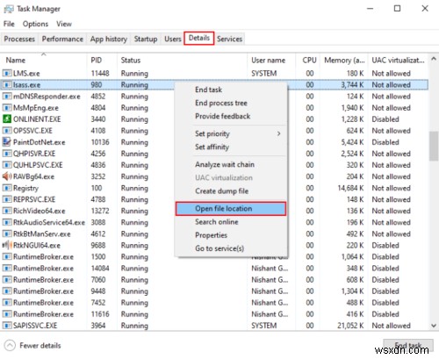Click the green ONLINENT.EXE icon
Image resolution: width=439 pixels, height=359 pixels.
pos(7,119)
